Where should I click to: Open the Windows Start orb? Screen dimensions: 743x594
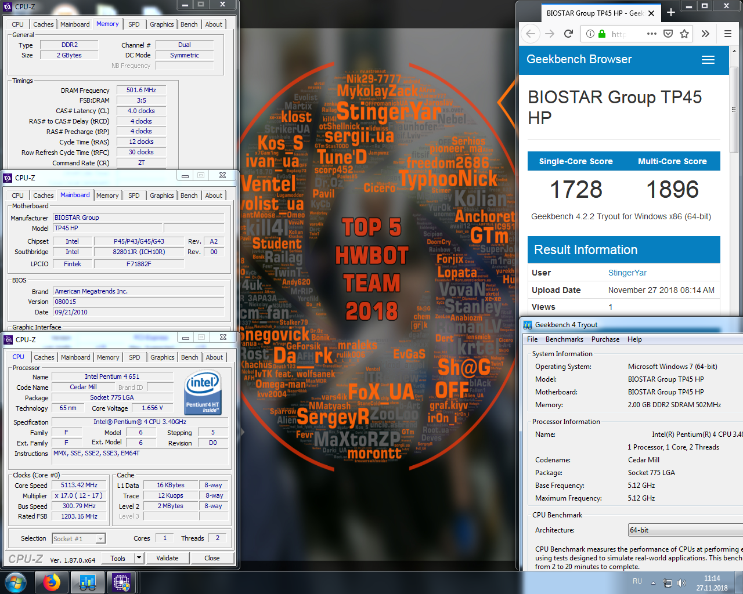[15, 582]
